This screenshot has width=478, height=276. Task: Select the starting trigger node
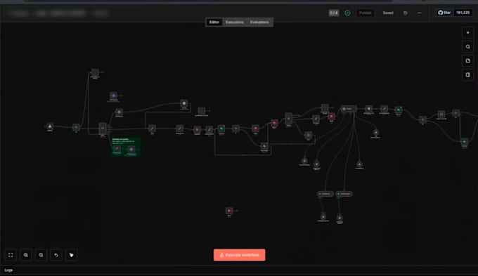click(x=50, y=126)
